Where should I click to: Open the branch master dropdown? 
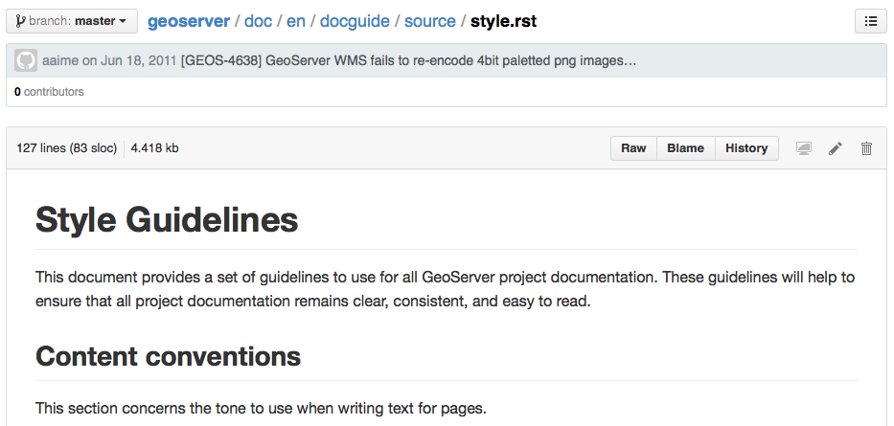pos(72,21)
